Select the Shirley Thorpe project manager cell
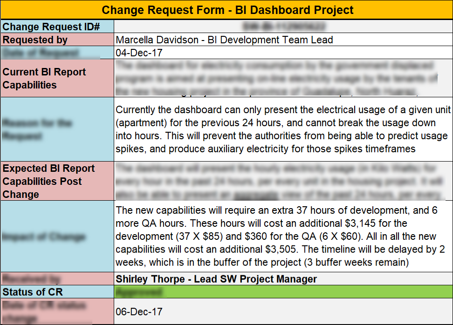 point(283,279)
